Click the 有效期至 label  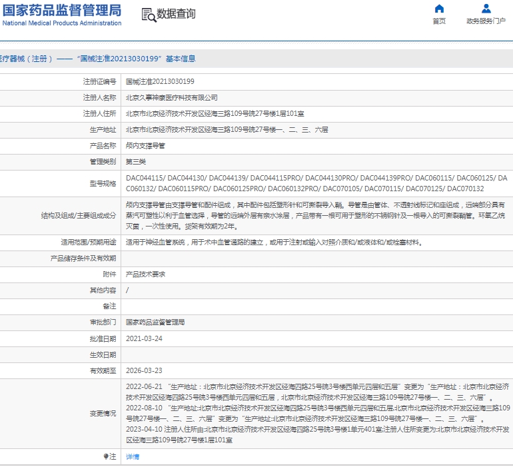103,370
